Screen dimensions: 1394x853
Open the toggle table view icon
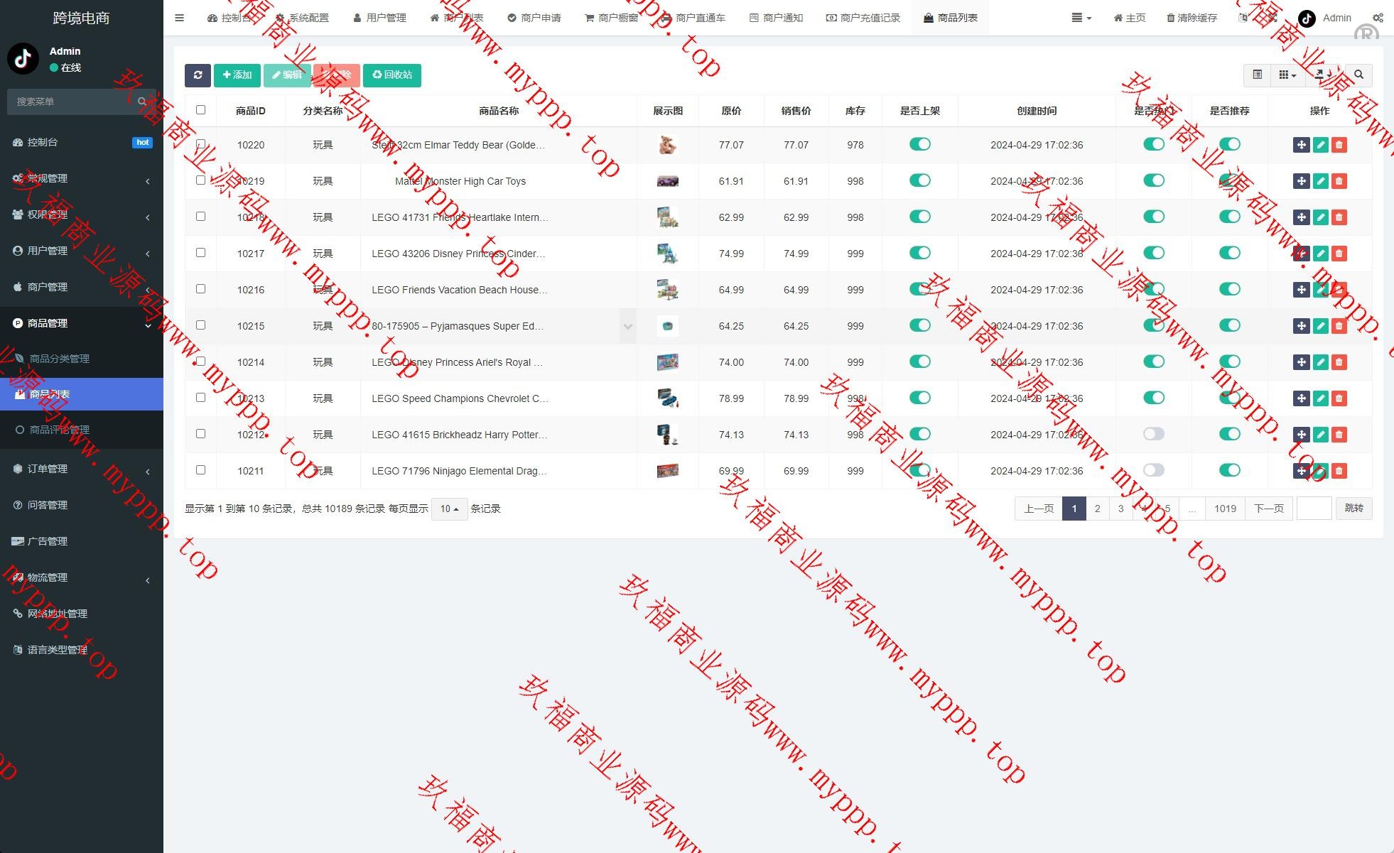pos(1257,75)
